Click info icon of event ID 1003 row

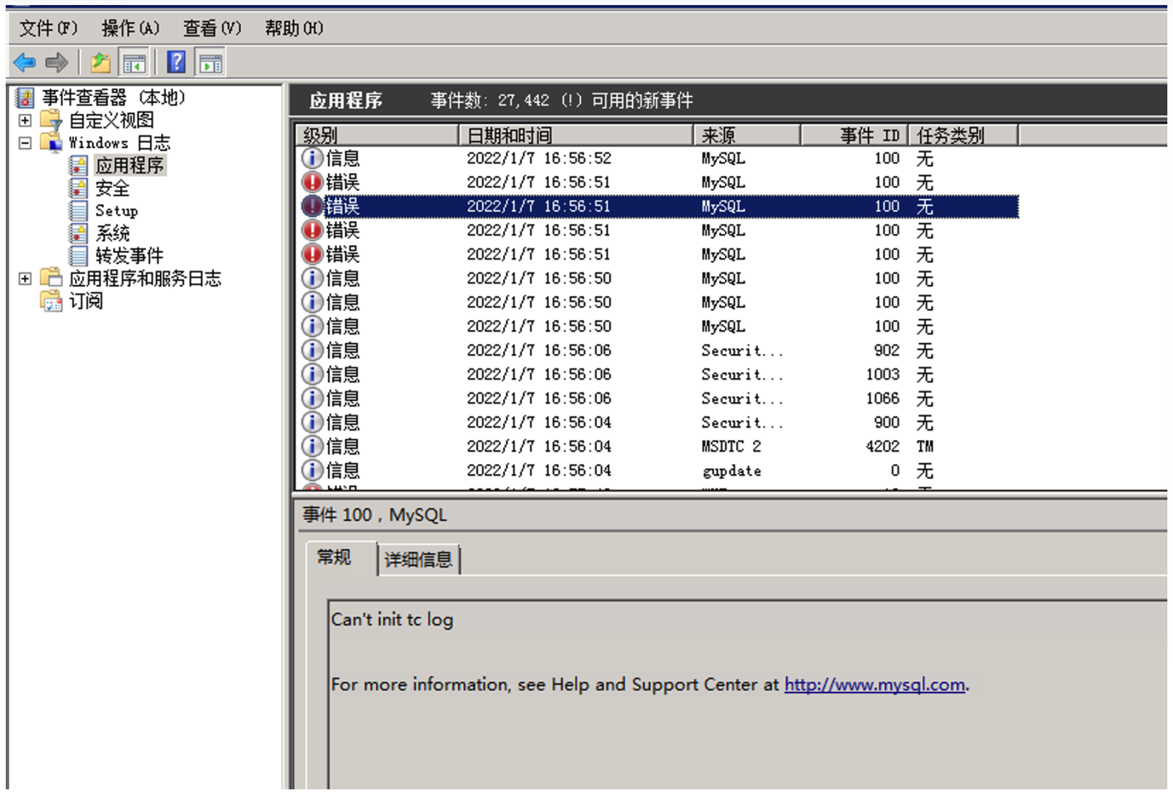(x=312, y=374)
